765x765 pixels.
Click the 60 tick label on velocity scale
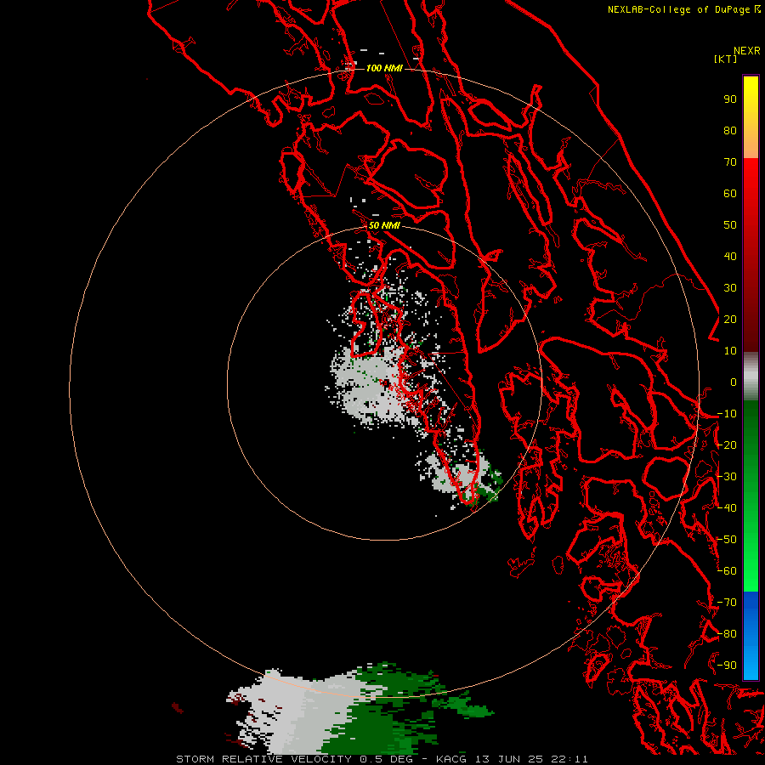point(730,193)
